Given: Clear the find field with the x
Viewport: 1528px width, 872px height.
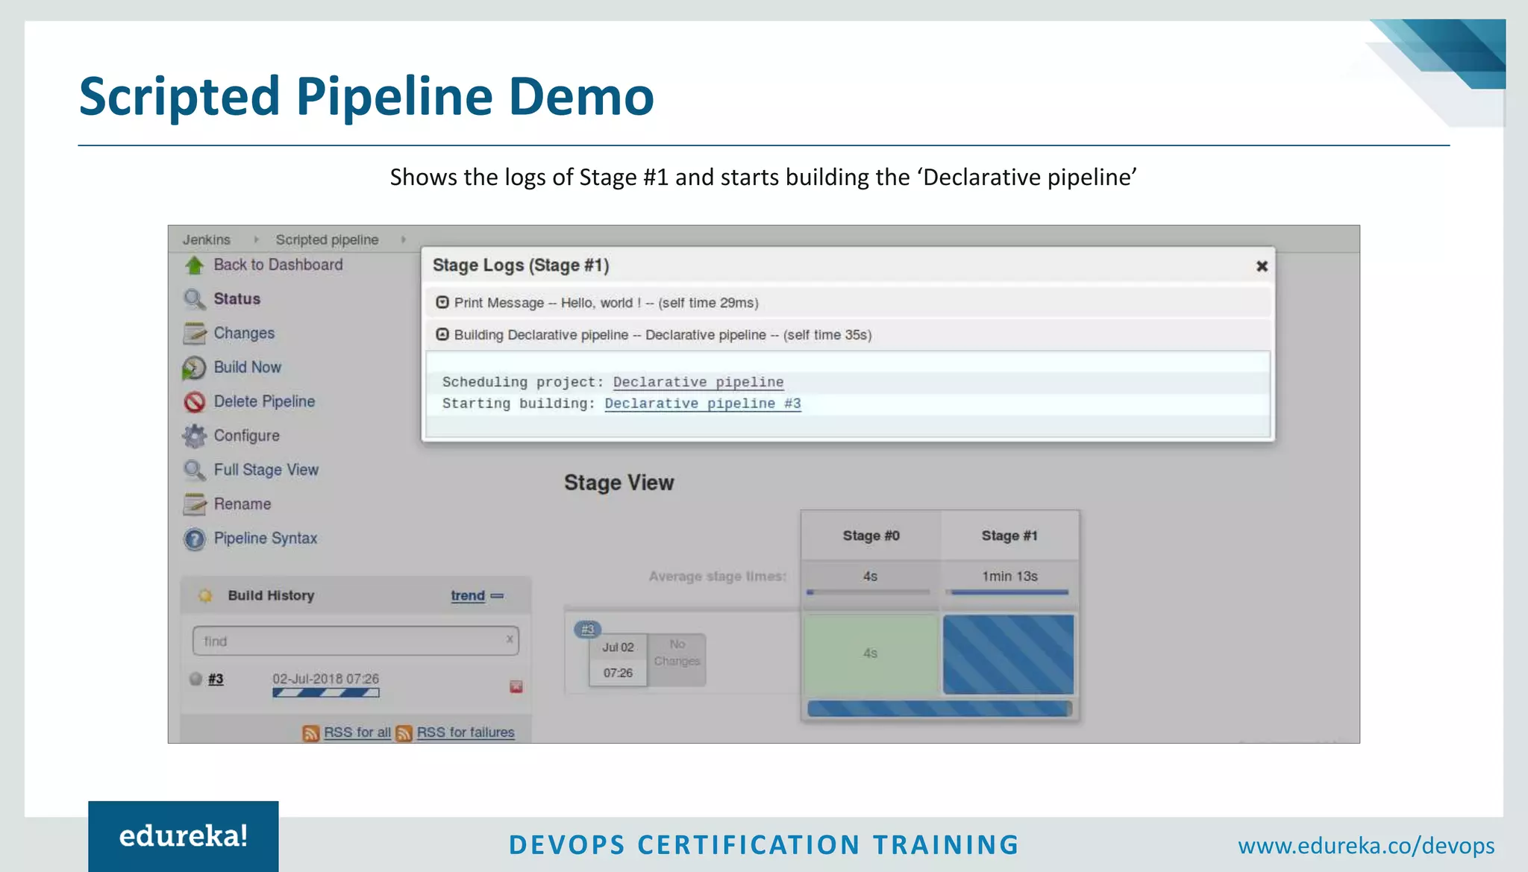Looking at the screenshot, I should click(510, 639).
